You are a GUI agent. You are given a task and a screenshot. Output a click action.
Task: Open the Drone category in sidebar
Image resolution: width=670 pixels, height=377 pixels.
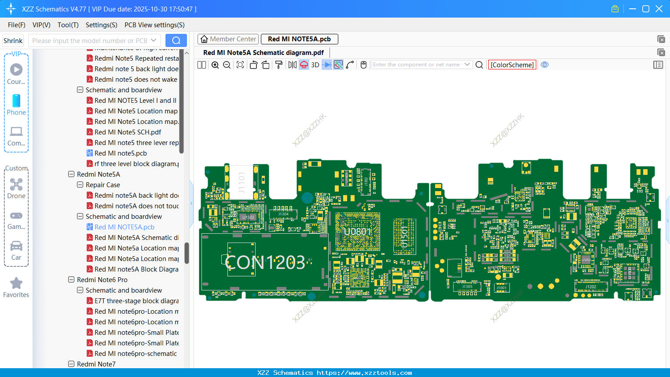pos(16,188)
